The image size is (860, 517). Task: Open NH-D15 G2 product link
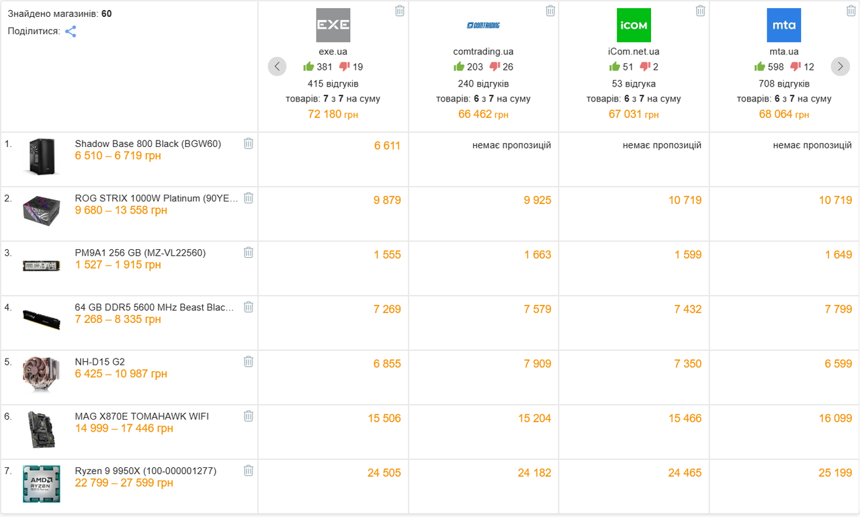coord(100,361)
